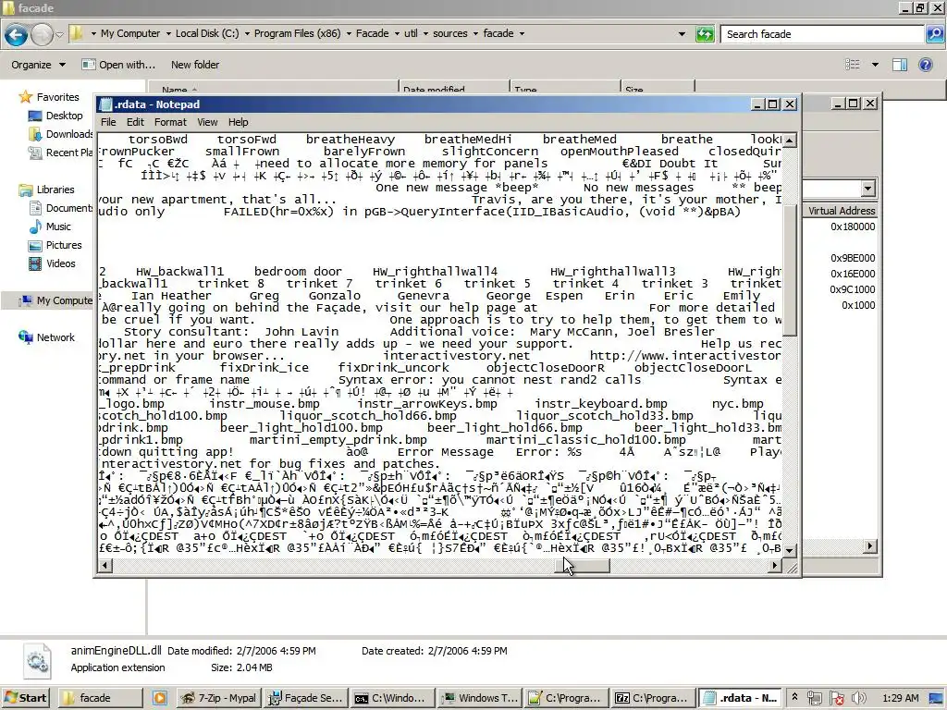Click the My Computer breadcrumb segment

(130, 33)
